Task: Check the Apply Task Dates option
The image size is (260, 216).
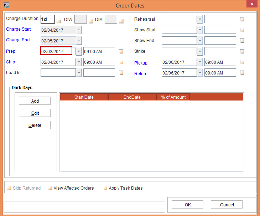Action: tap(105, 188)
